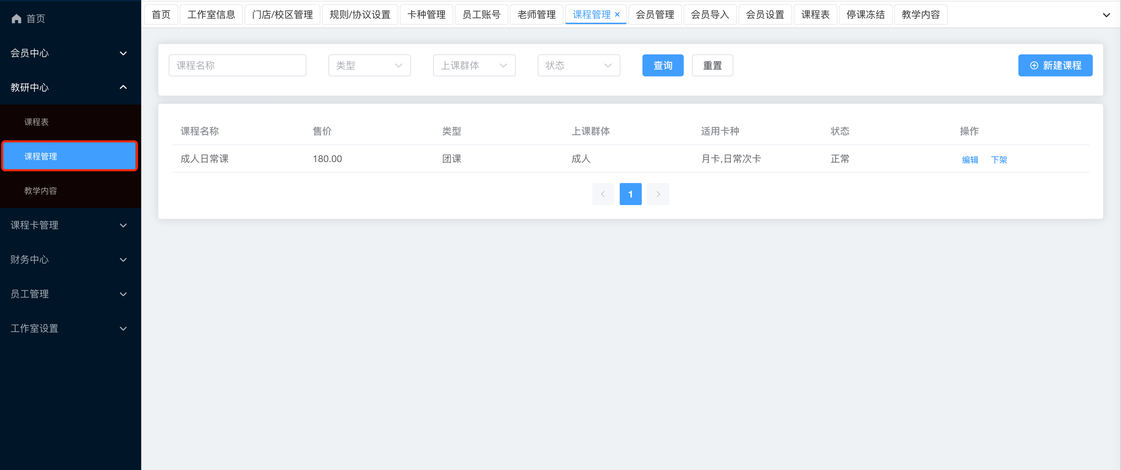The height and width of the screenshot is (470, 1121).
Task: Click the home icon in sidebar
Action: tap(17, 19)
